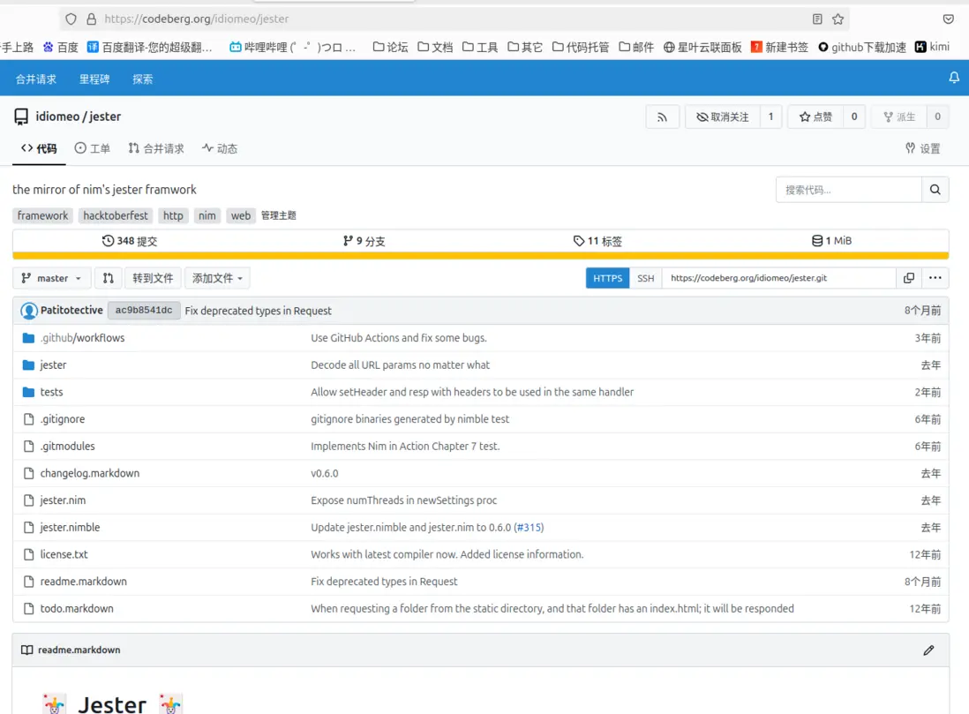Open the jester folder
Viewport: 969px width, 714px height.
53,365
